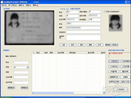Click the 签发日期 table column header
The height and width of the screenshot is (98, 131).
coord(93,53)
